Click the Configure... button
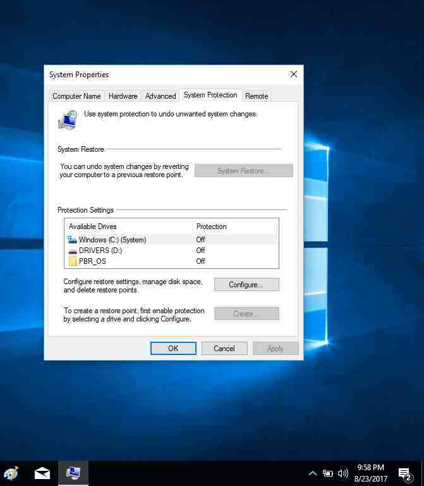This screenshot has width=424, height=486. point(246,285)
